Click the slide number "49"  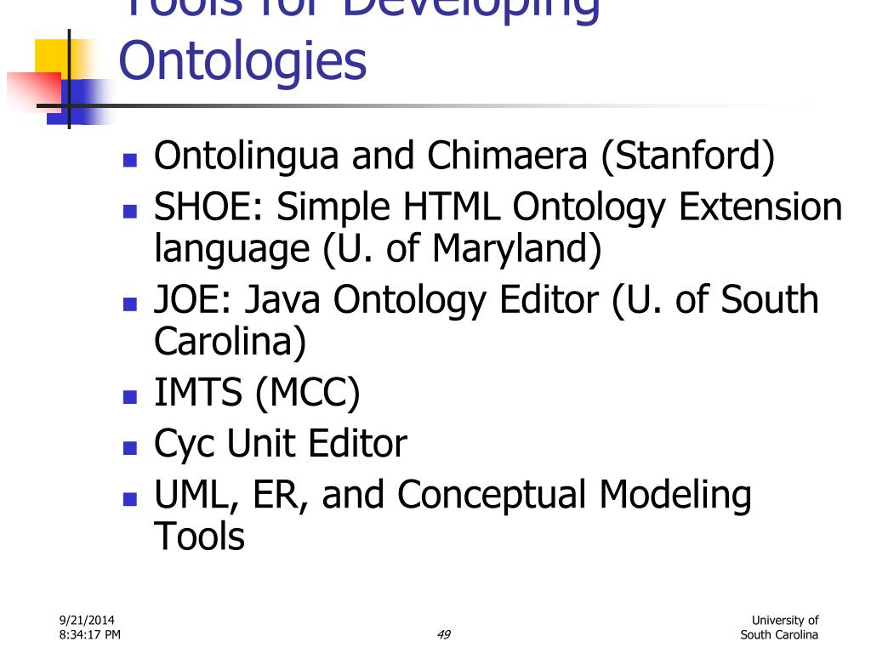(444, 634)
